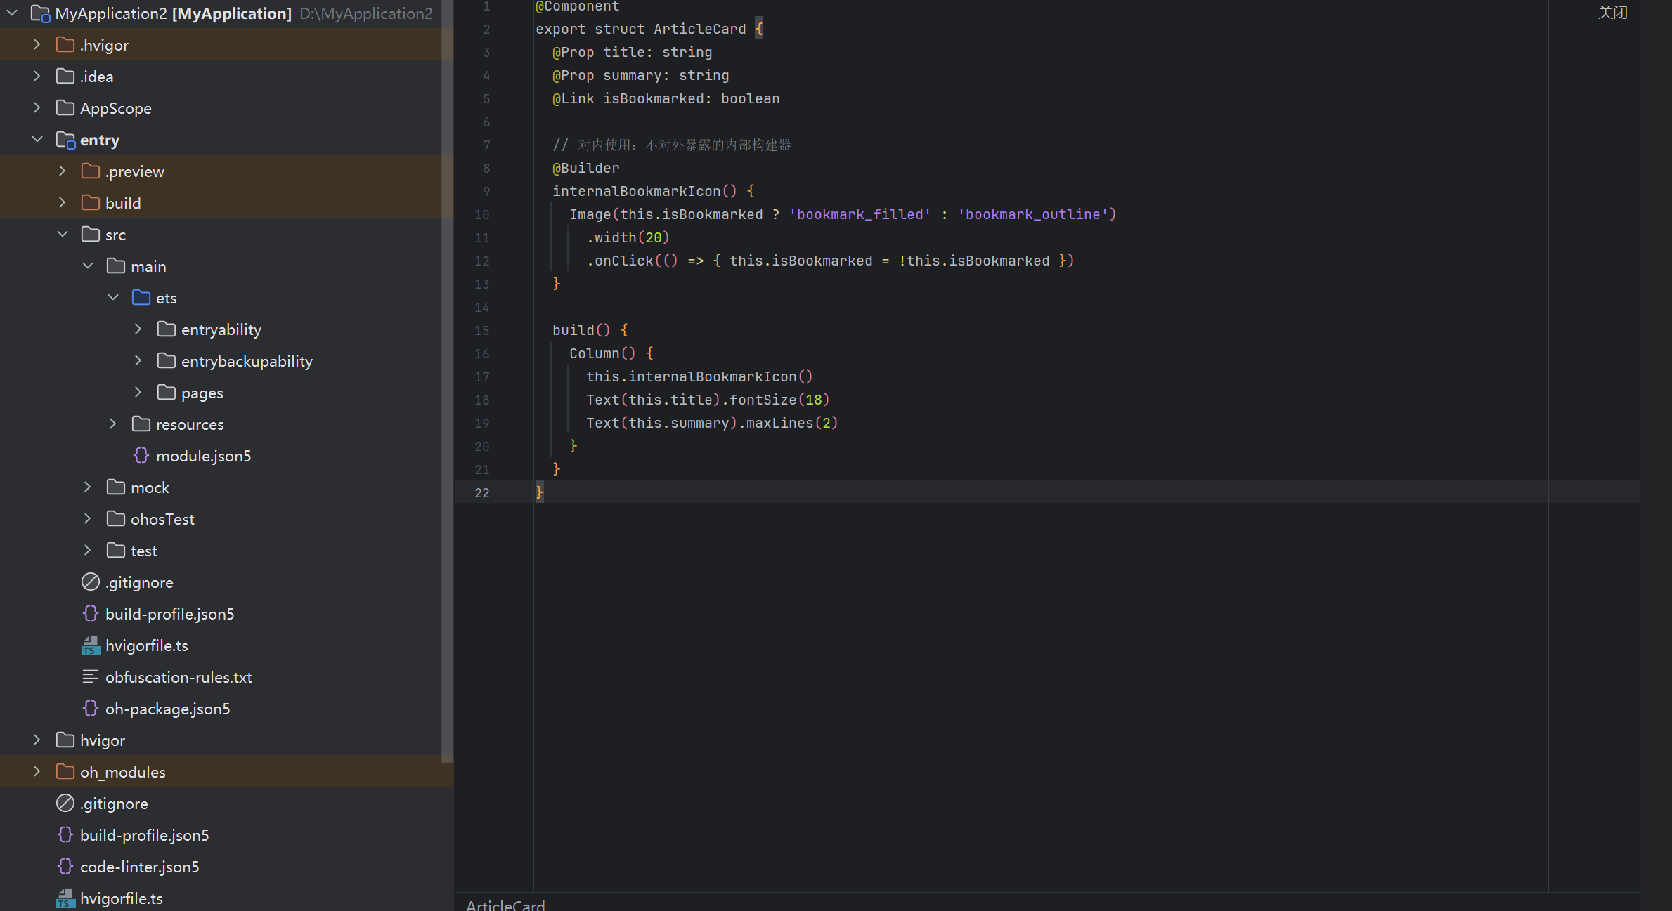
Task: Expand the ohosTest folder
Action: point(88,519)
